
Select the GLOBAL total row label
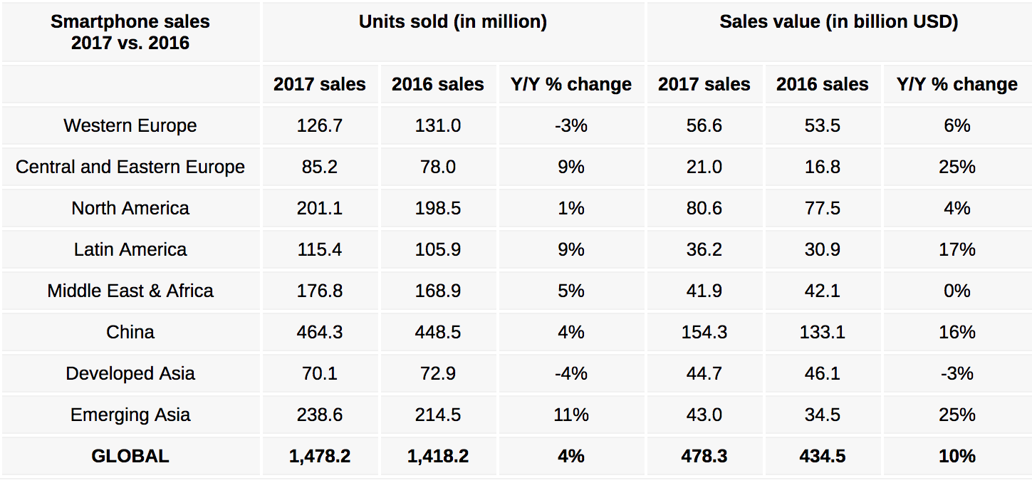coord(130,457)
